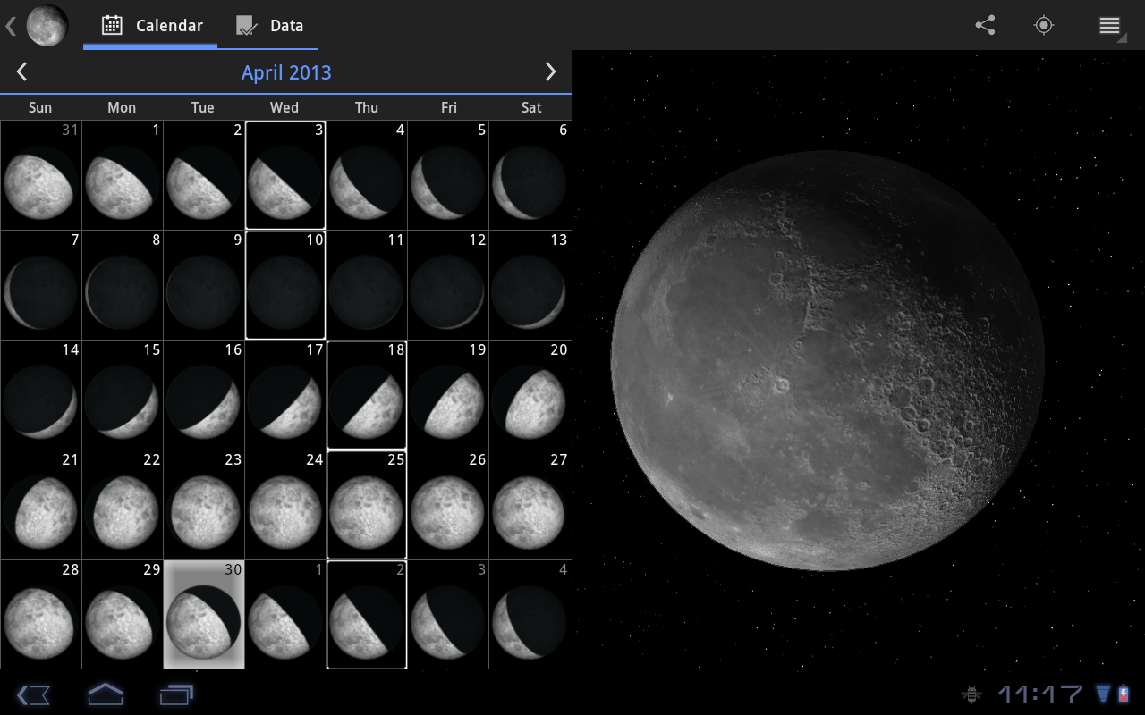Select April 25 full moon cell
The width and height of the screenshot is (1145, 715).
point(367,505)
